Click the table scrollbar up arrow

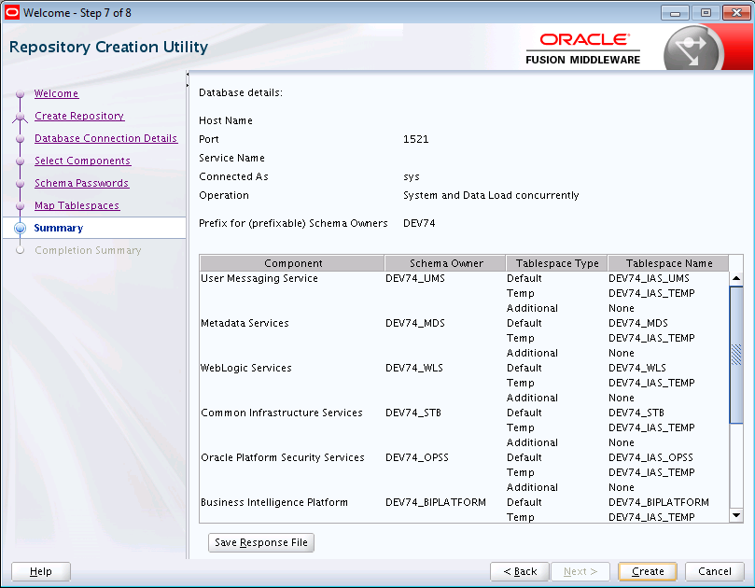[x=736, y=279]
